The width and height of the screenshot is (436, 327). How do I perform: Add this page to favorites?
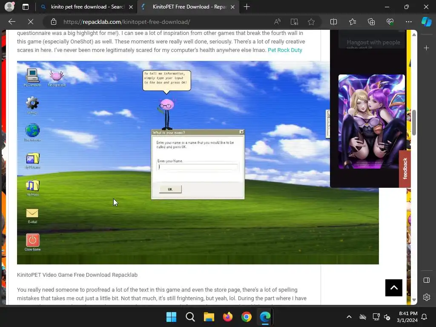311,22
